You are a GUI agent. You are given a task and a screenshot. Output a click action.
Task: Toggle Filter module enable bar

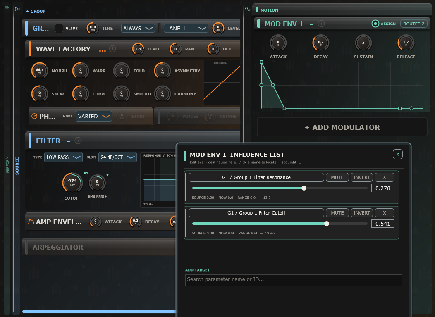pos(30,141)
